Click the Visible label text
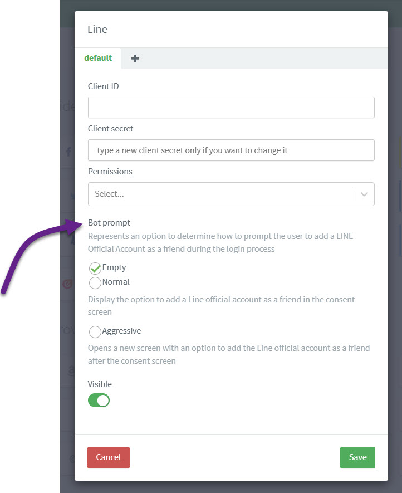This screenshot has width=402, height=493. click(100, 384)
